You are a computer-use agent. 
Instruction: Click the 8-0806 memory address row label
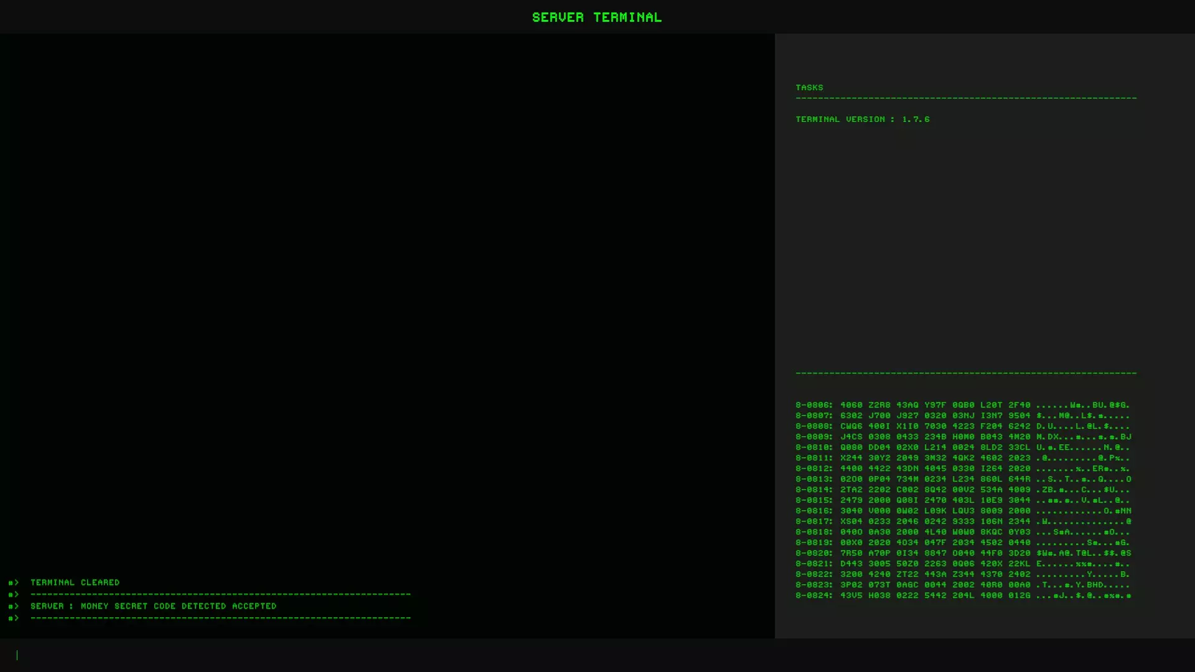pos(813,405)
